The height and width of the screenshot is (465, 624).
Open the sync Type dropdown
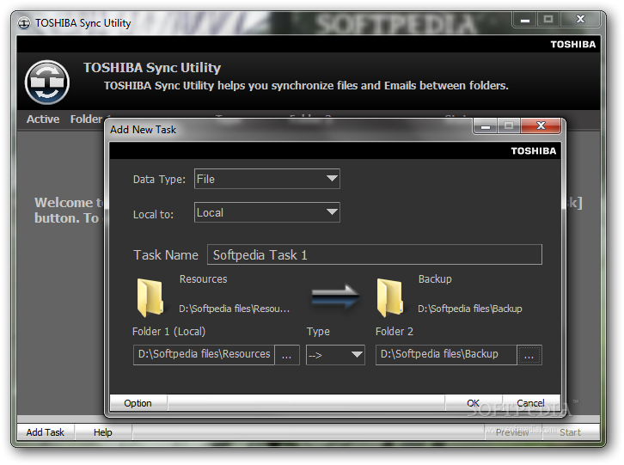click(335, 355)
